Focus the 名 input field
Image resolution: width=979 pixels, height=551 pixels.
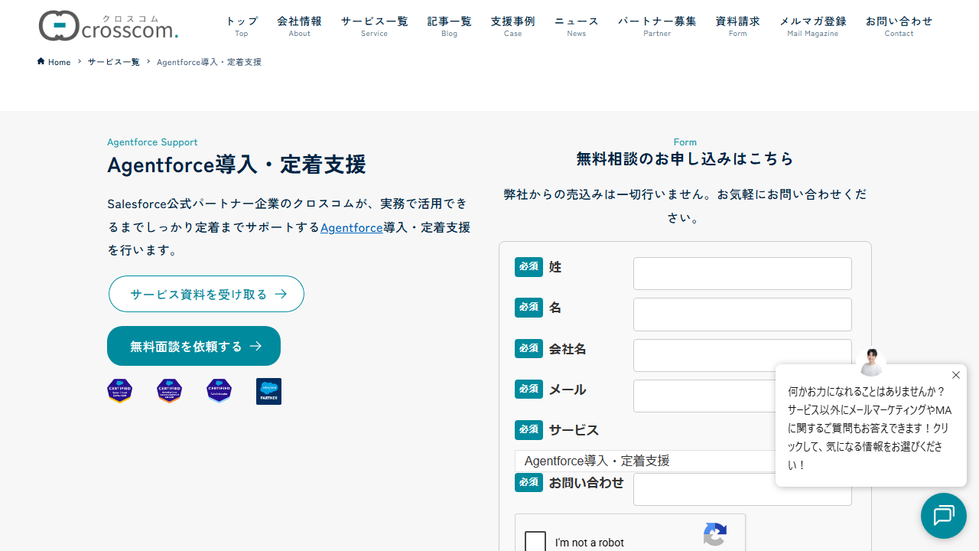[743, 315]
